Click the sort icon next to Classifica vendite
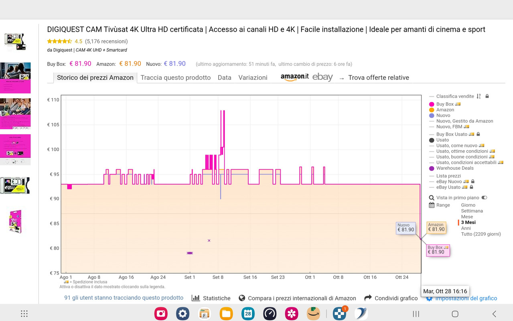Screen dimensions: 513x321 (x=479, y=96)
